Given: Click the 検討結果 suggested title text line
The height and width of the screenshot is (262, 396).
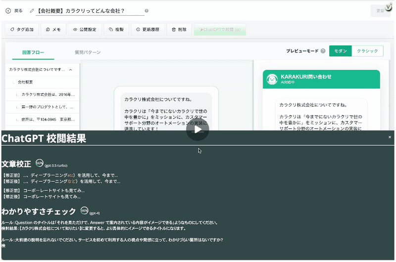Looking at the screenshot, I should click(x=94, y=228).
